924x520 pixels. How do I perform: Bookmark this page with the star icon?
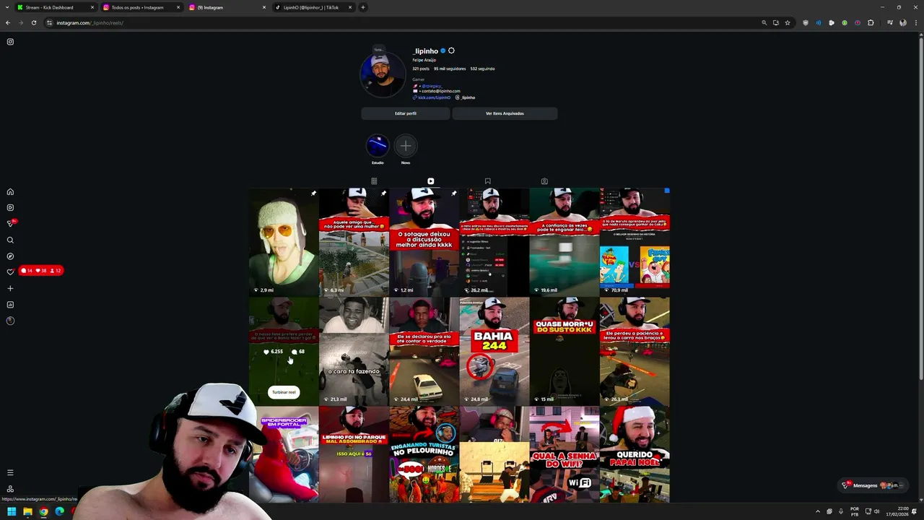(x=788, y=22)
